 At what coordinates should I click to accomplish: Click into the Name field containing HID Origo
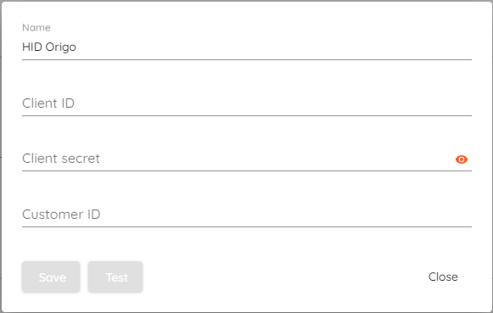247,48
